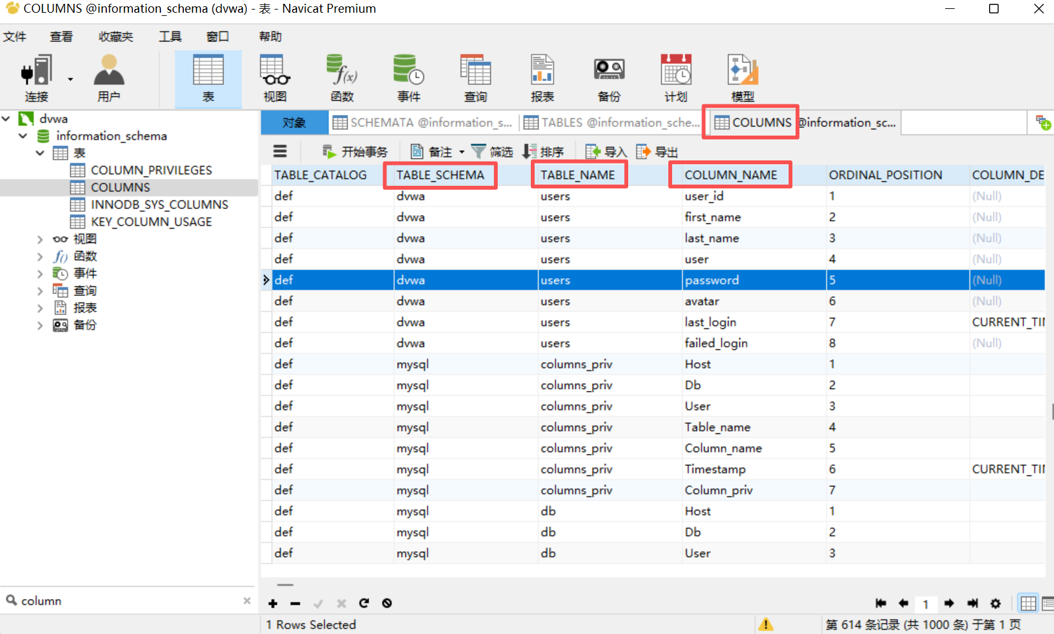Open the 查询 (Query) tool

(x=475, y=76)
